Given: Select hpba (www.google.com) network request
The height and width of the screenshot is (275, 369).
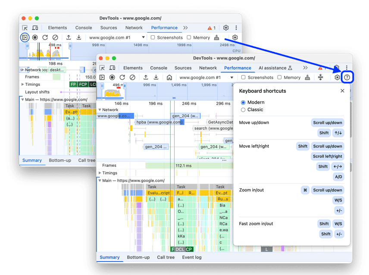Looking at the screenshot, I should [159, 122].
